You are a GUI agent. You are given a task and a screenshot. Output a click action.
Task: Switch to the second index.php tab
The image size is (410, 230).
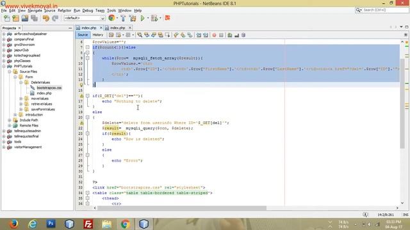[x=117, y=27]
